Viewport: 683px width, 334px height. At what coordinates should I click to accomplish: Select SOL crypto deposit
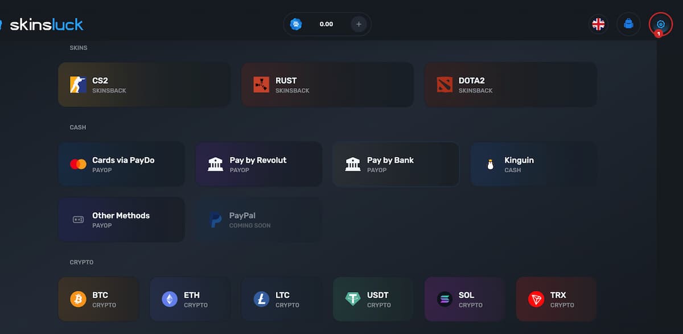pos(465,299)
